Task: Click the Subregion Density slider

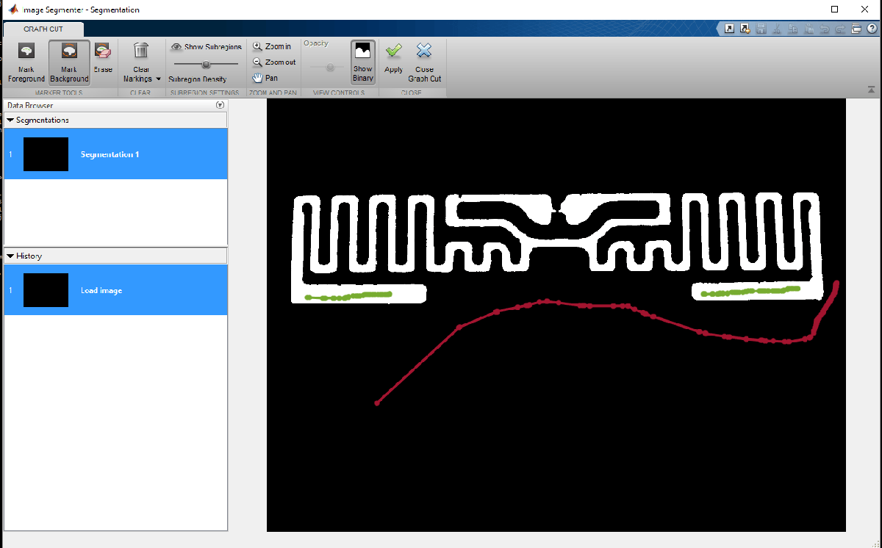Action: point(206,64)
